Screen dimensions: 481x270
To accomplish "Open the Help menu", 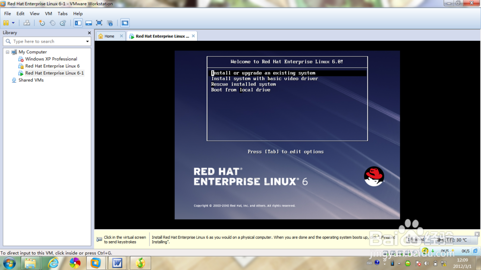I will click(x=78, y=13).
